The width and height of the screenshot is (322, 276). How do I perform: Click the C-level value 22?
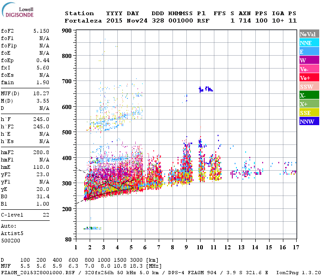(46, 215)
